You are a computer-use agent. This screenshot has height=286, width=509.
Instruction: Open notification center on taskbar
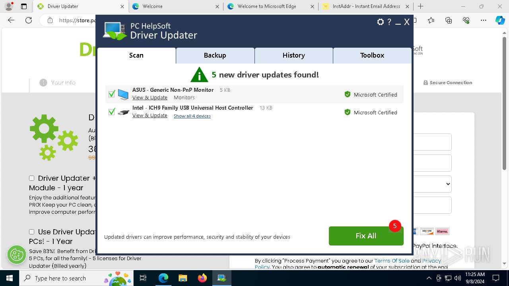[x=496, y=278]
